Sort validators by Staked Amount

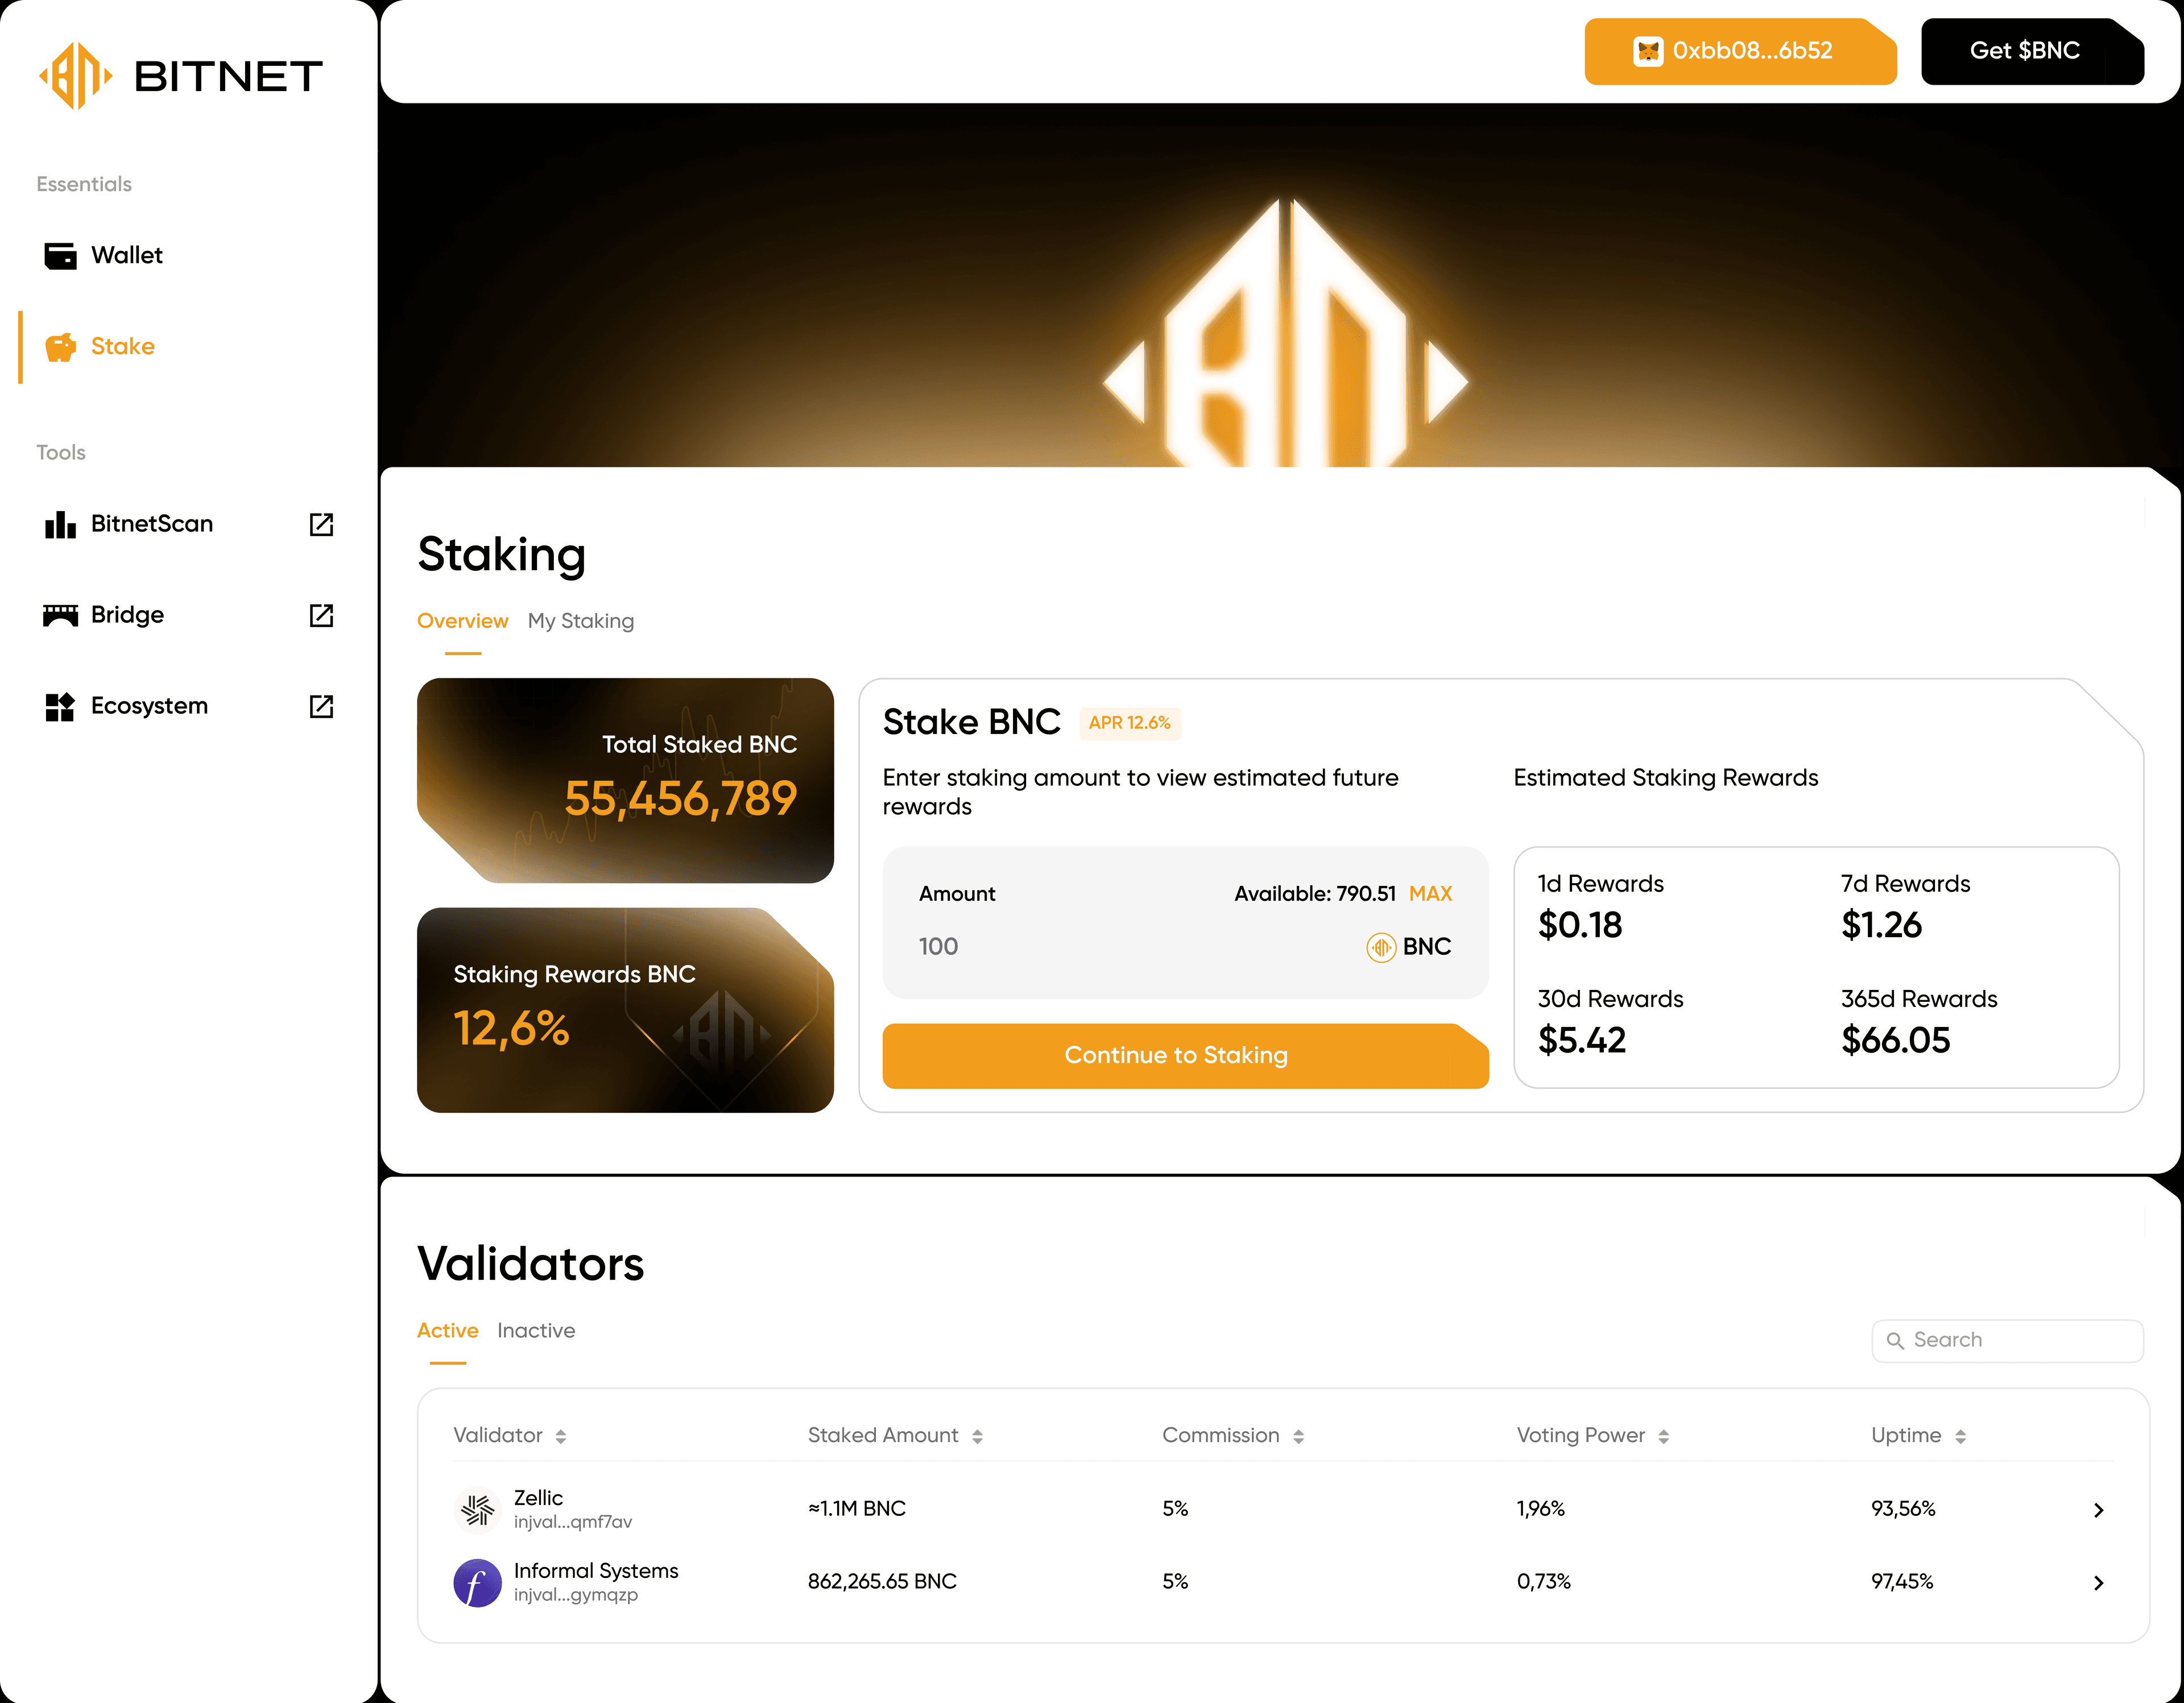(977, 1436)
